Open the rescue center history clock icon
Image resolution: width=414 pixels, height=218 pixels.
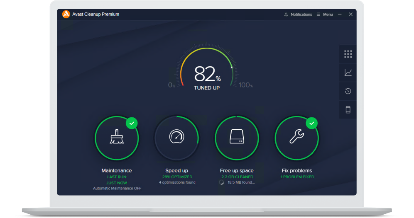coord(348,91)
